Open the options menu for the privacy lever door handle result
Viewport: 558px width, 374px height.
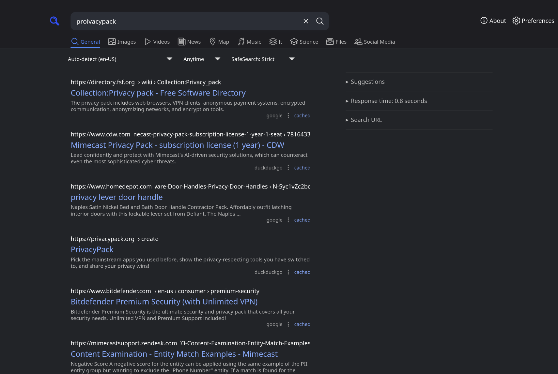tap(288, 220)
